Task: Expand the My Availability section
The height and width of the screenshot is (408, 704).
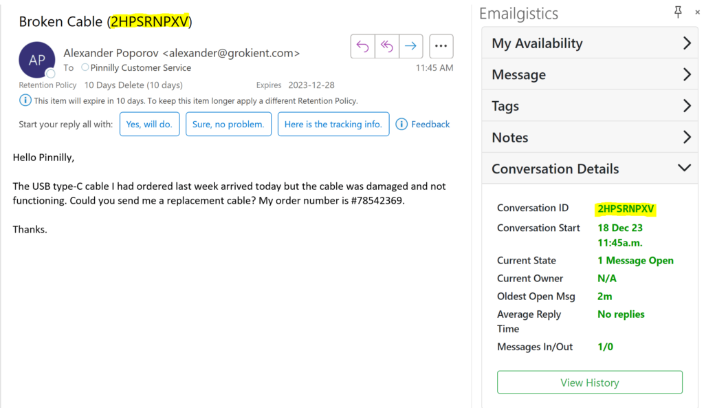Action: pyautogui.click(x=590, y=43)
